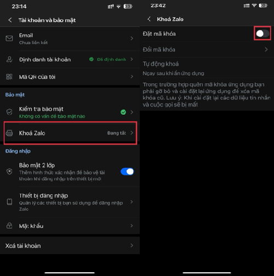274x276 pixels.
Task: Expand the Đổi mã khóa chevron
Action: [x=266, y=49]
